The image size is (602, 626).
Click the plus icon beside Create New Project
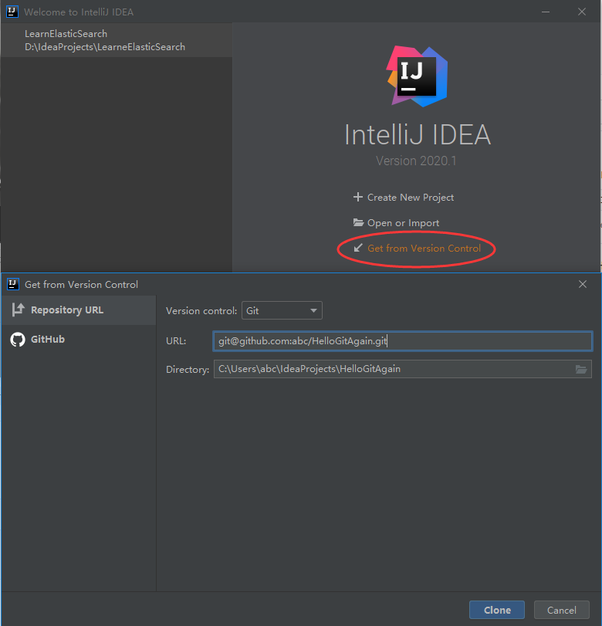pos(357,197)
